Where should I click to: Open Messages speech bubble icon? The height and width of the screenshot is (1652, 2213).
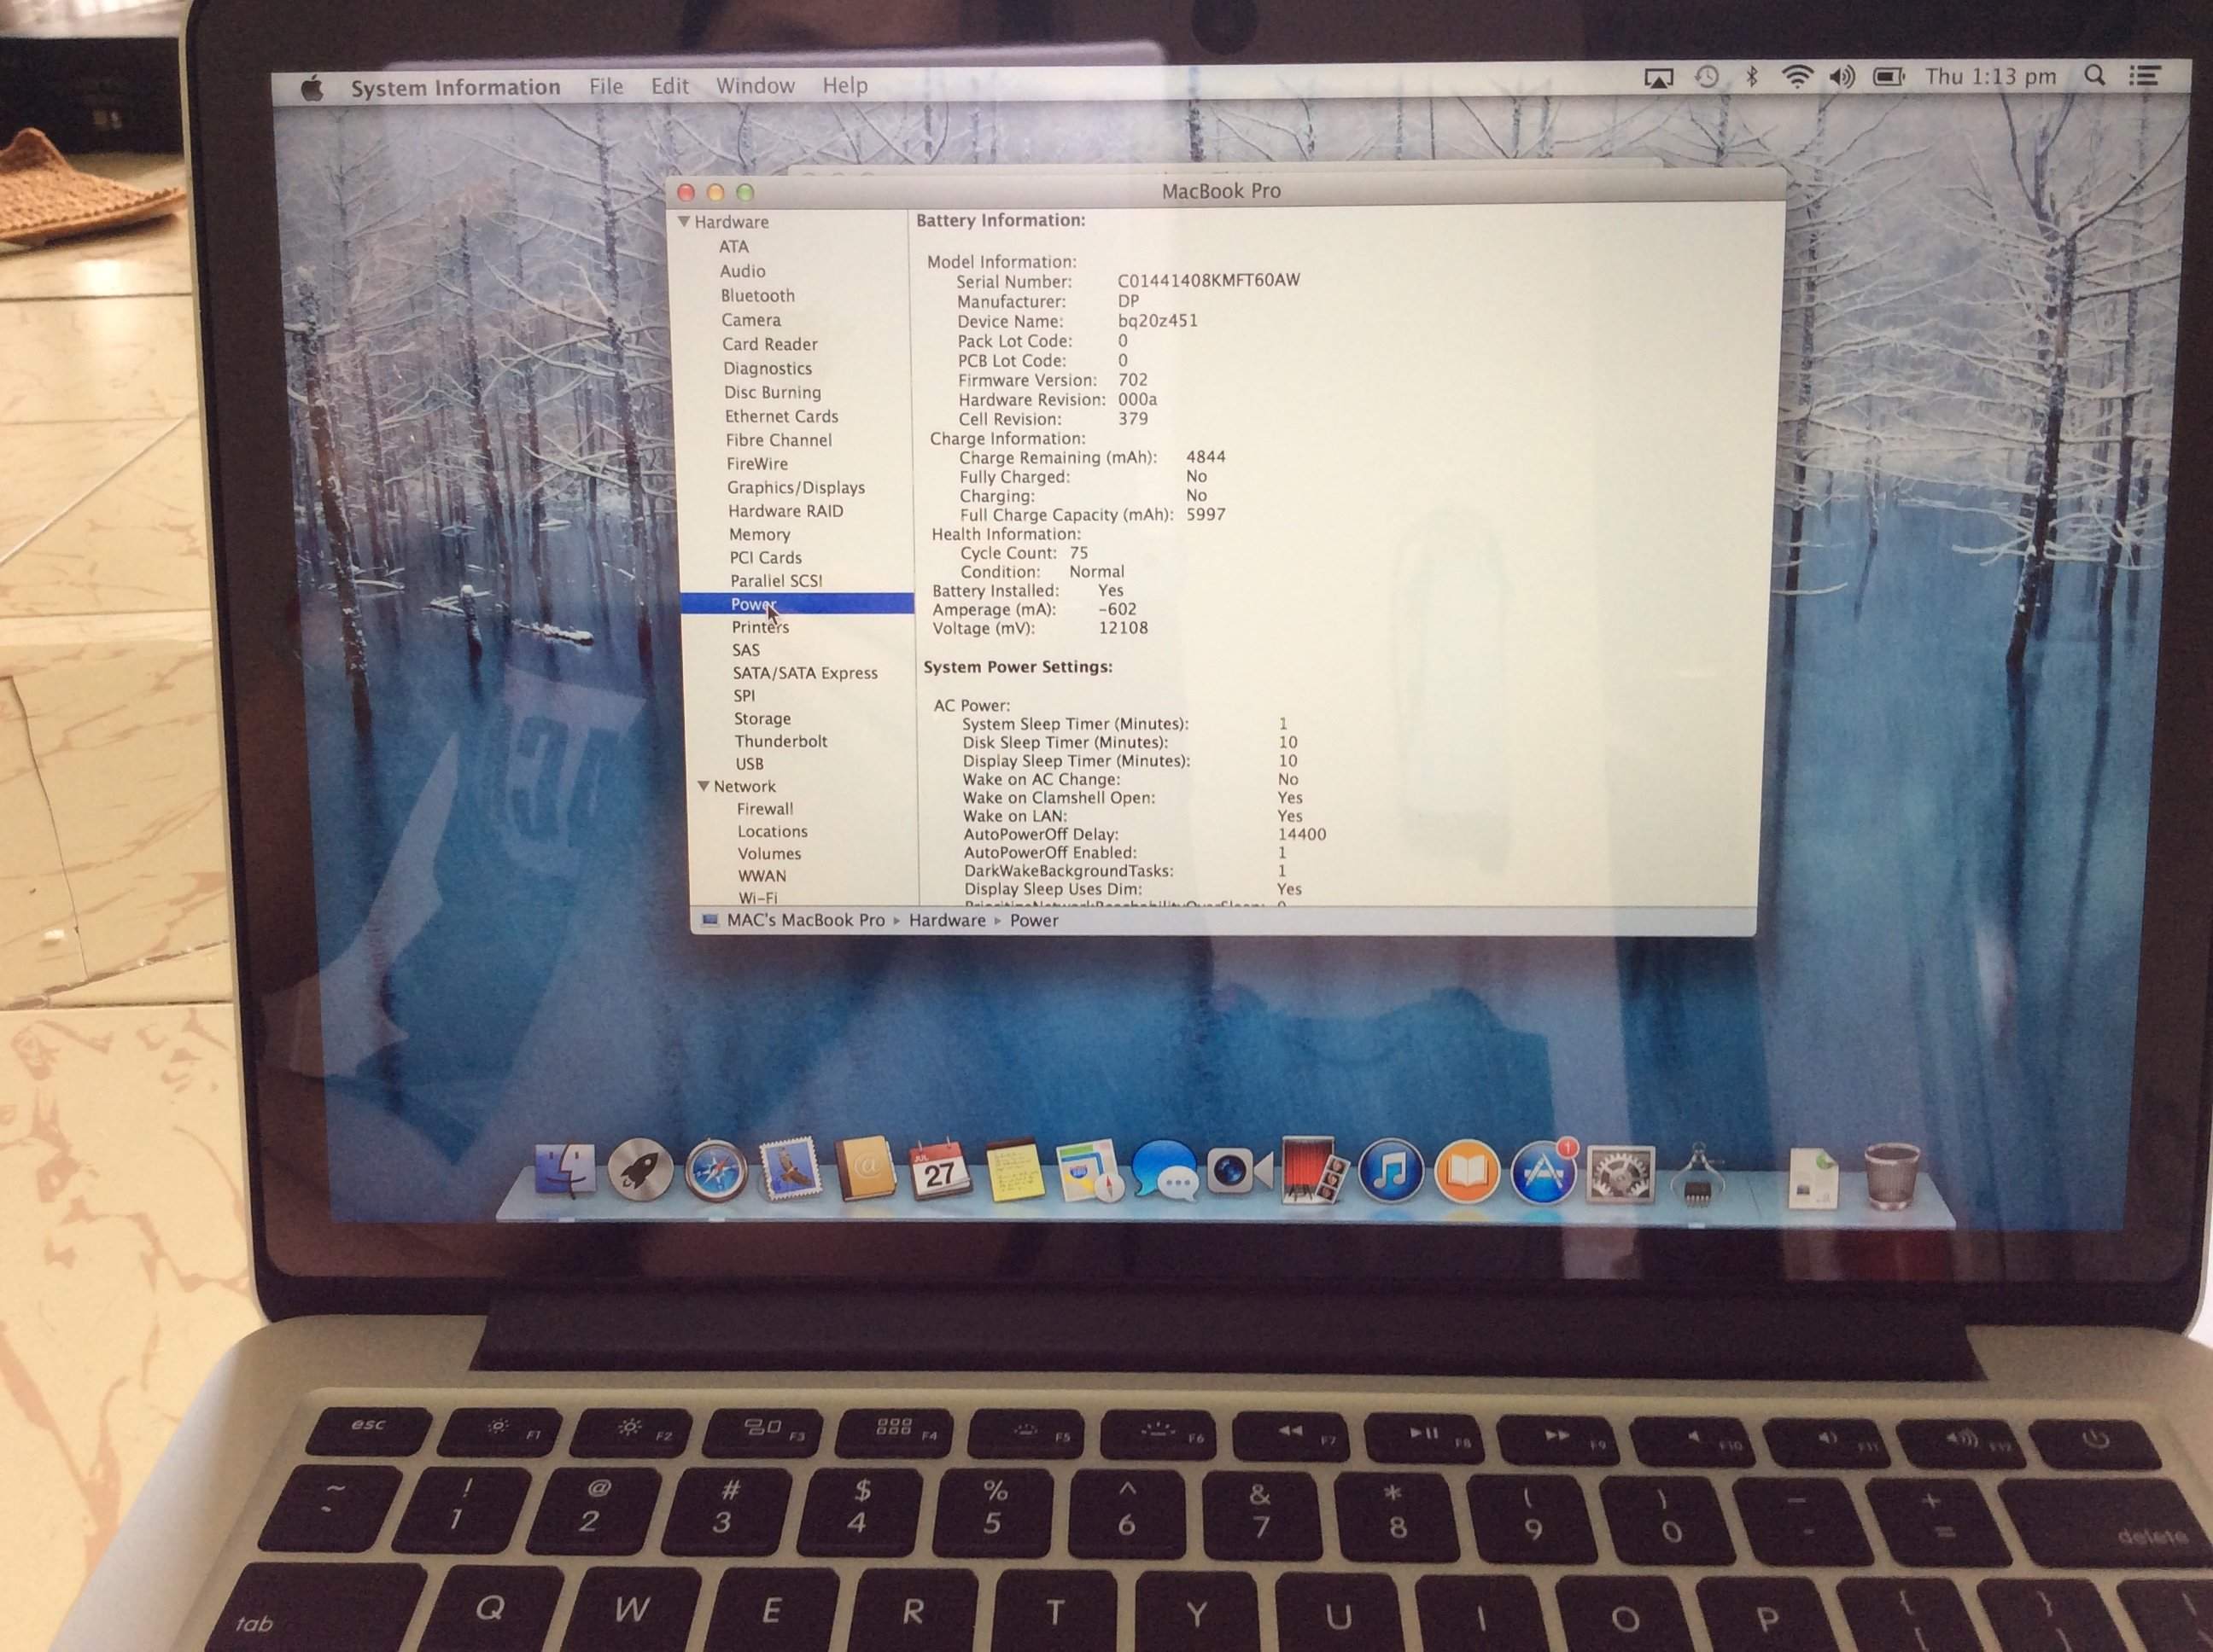(x=1164, y=1169)
